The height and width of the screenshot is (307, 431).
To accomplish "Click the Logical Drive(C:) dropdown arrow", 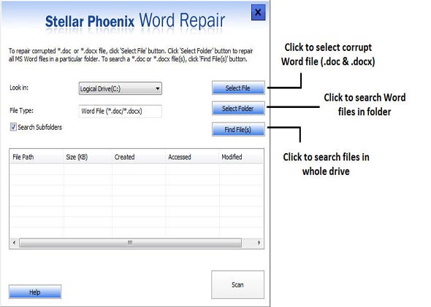I will 158,89.
